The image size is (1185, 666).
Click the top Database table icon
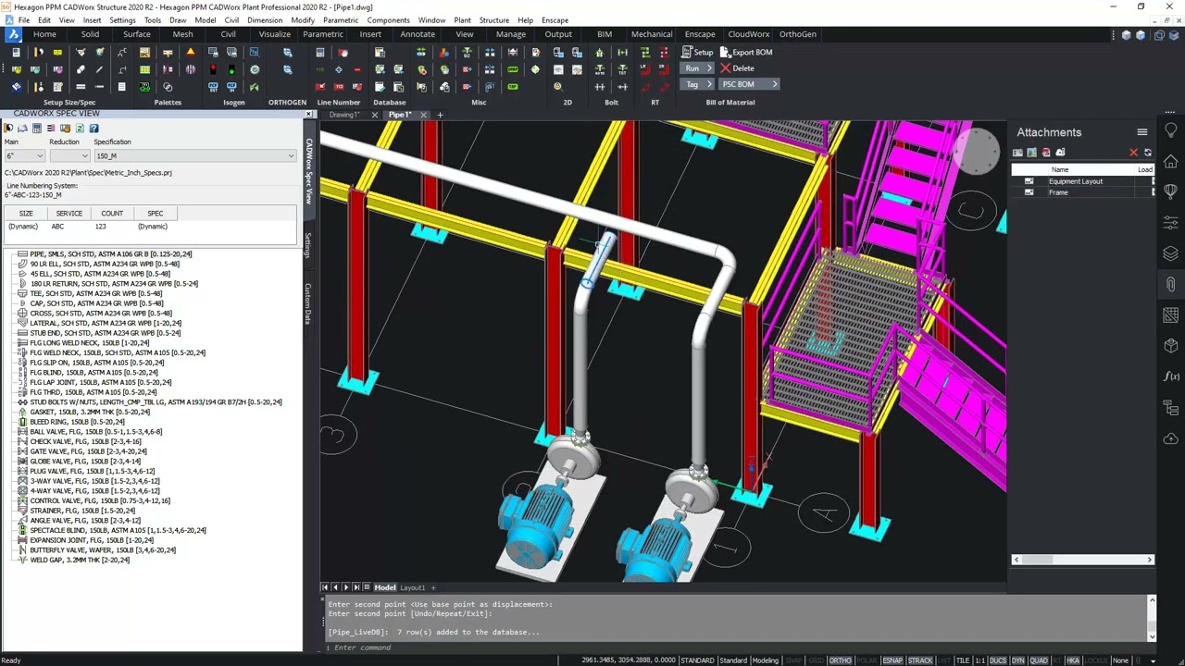(x=380, y=52)
